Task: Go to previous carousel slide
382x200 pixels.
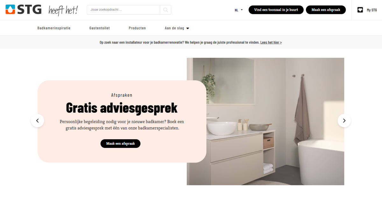Action: click(38, 121)
